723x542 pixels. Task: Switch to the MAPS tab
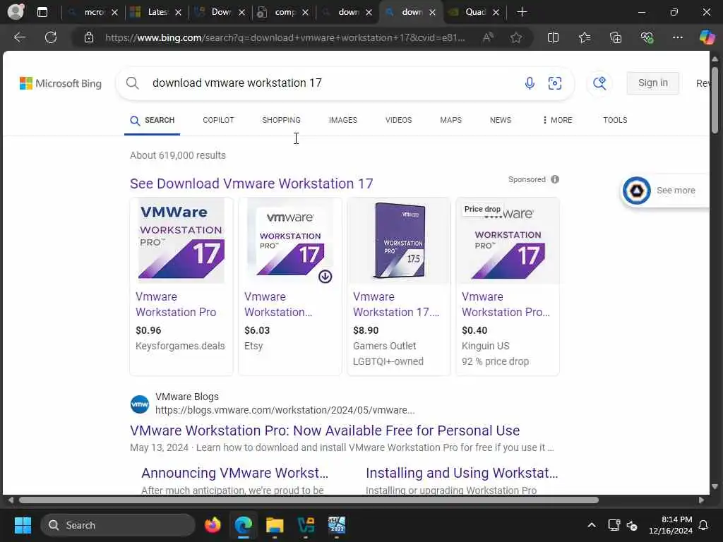[x=451, y=120]
